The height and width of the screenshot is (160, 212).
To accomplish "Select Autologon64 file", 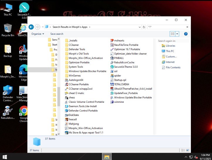I will 74,80.
